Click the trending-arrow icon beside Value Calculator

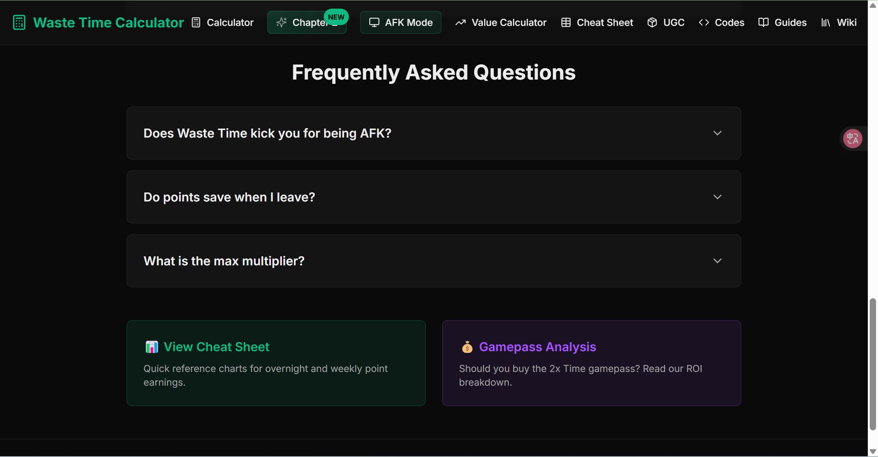pyautogui.click(x=461, y=22)
